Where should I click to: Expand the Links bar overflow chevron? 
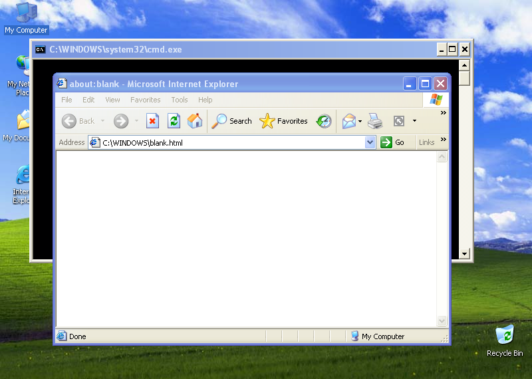(x=443, y=140)
